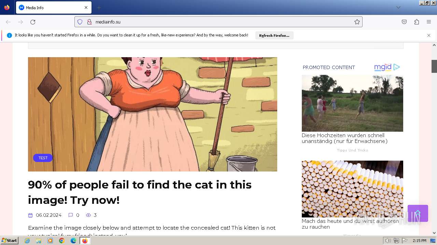Click the views eye icon

click(88, 215)
